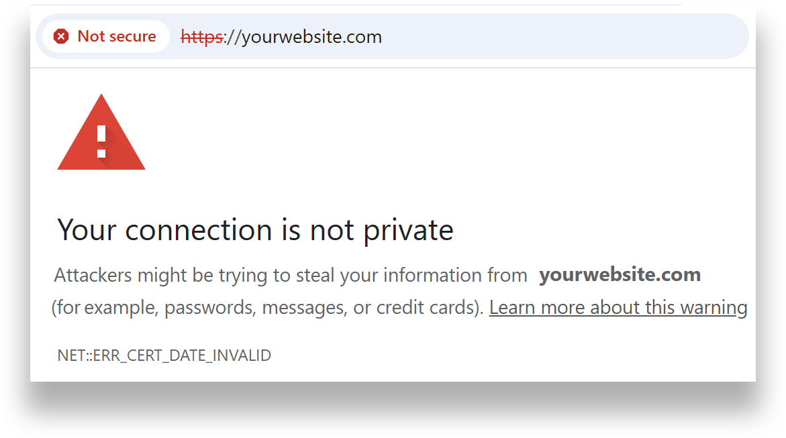
Task: Click the word "private" in the heading
Action: (x=408, y=230)
